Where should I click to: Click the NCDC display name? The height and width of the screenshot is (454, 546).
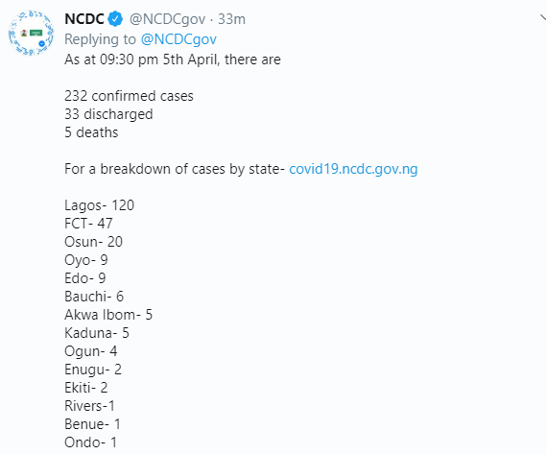(84, 19)
